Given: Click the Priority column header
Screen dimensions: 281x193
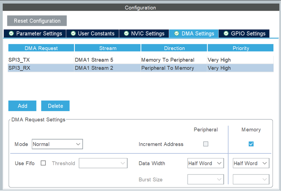Looking at the screenshot, I should [241, 48].
